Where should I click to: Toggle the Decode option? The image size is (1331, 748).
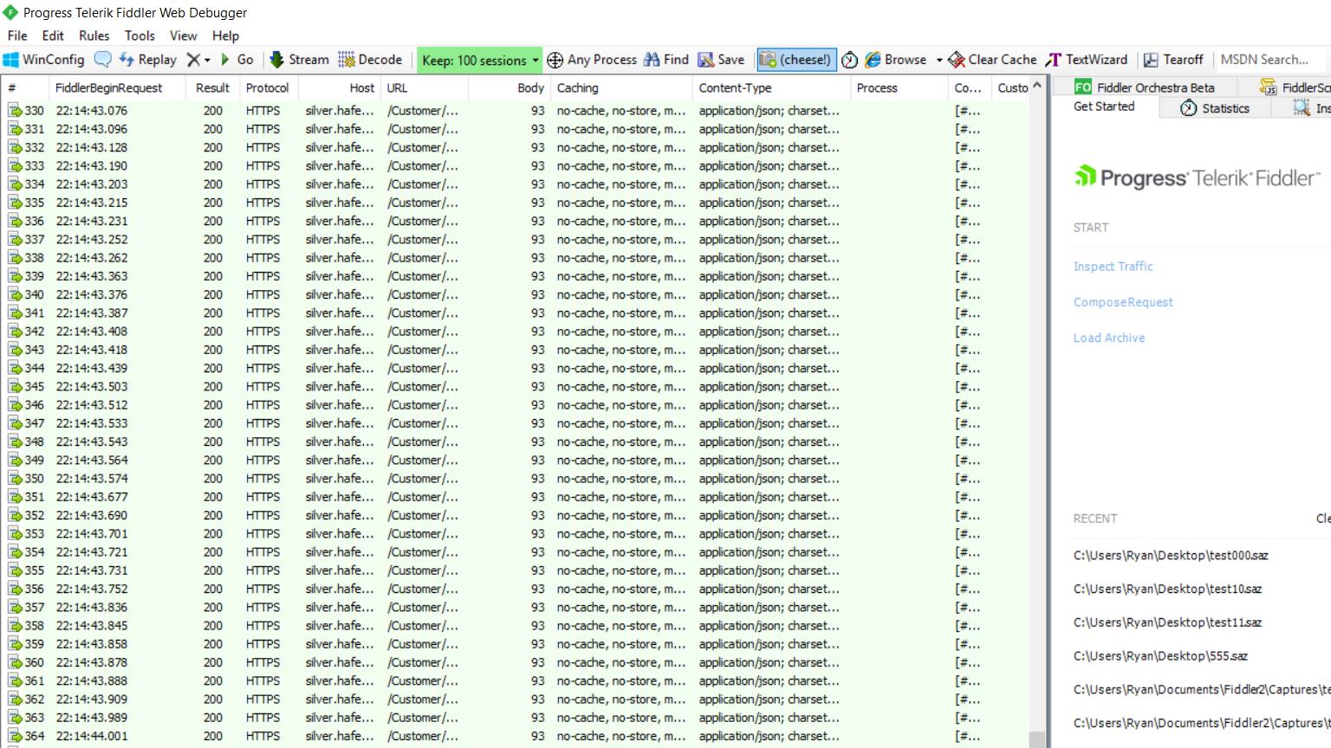pos(370,60)
